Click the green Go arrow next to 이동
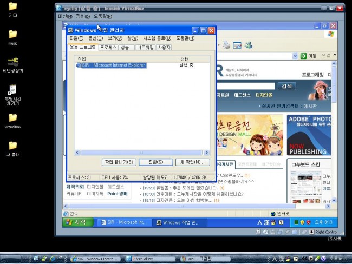Image resolution: width=352 pixels, height=264 pixels. [303, 56]
